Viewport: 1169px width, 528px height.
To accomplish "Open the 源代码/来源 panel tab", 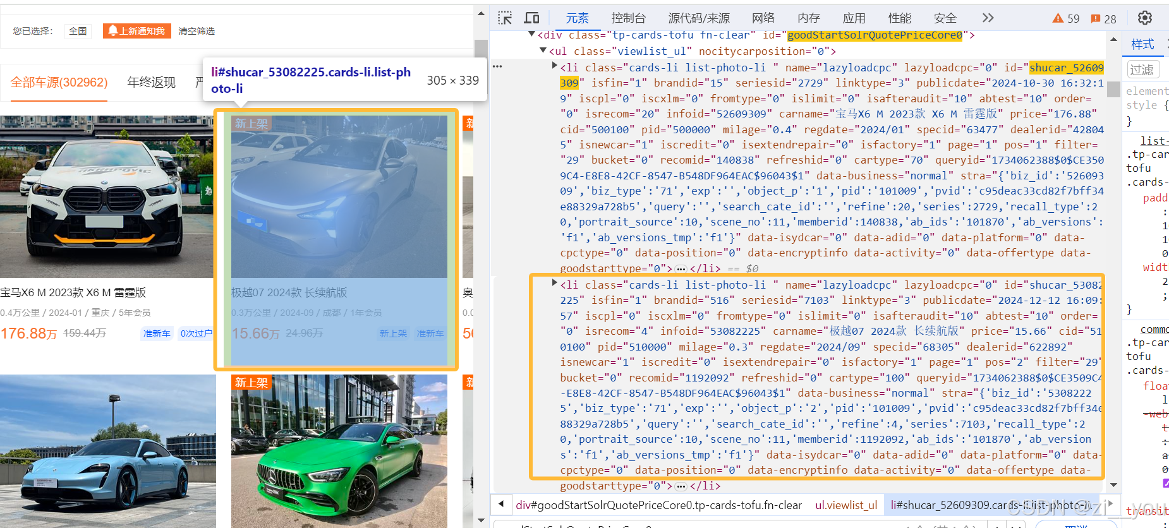I will (x=699, y=18).
